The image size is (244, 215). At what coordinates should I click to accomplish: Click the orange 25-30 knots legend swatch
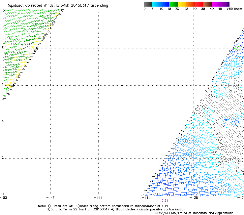point(191,4)
